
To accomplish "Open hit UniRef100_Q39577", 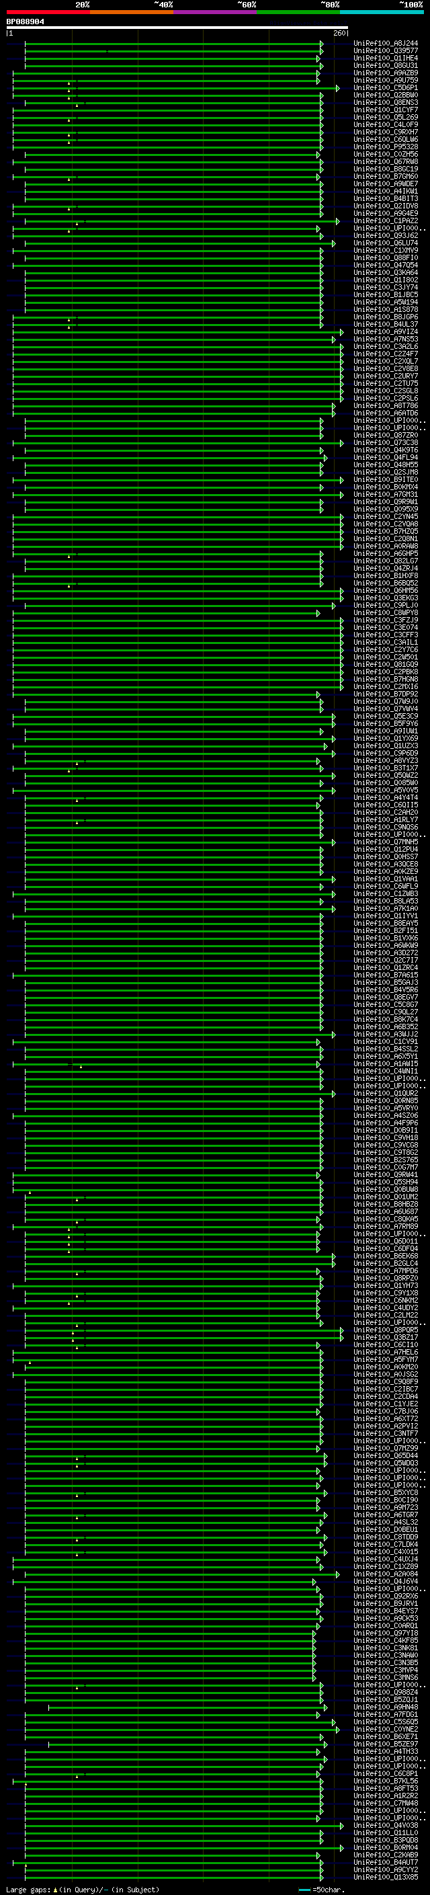I will pos(386,51).
